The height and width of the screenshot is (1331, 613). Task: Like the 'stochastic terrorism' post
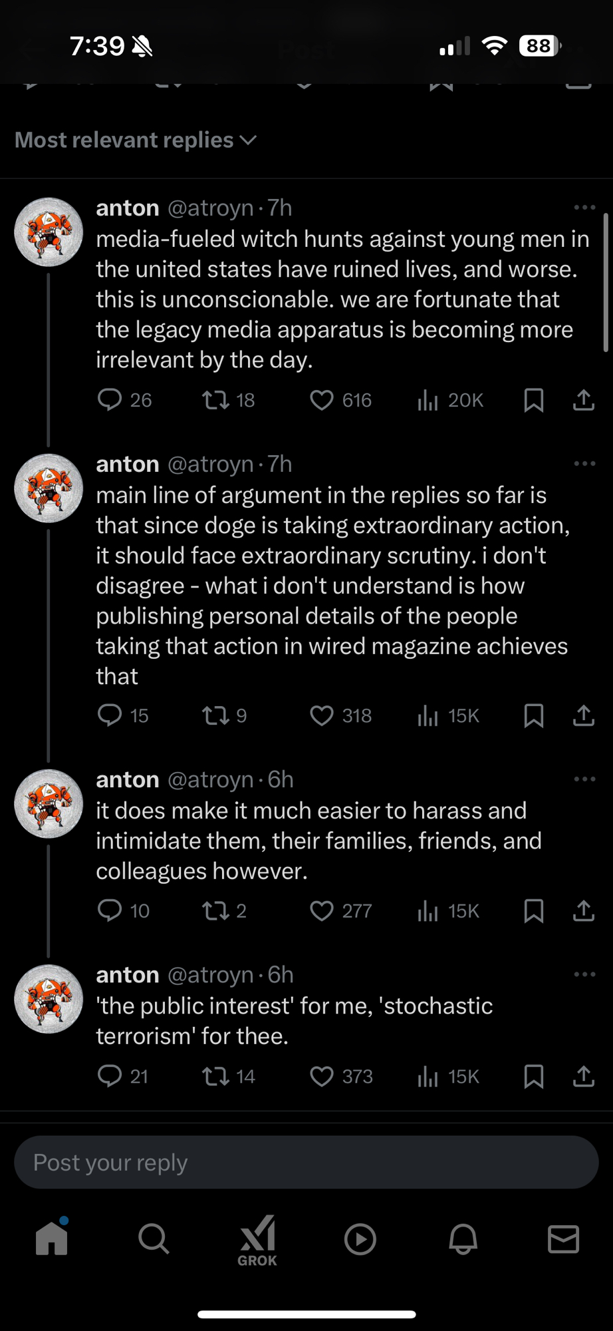[x=322, y=1076]
